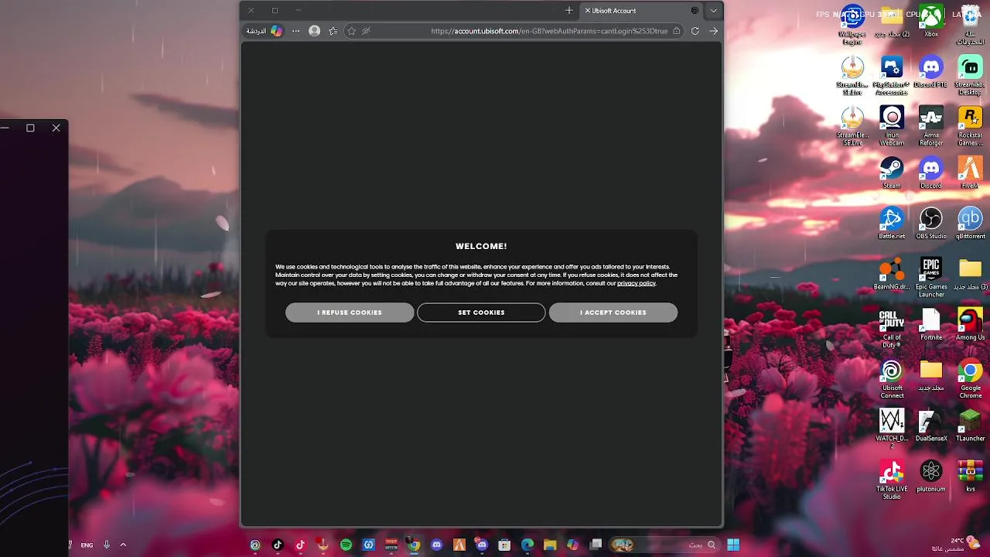Open File Explorer from the taskbar

[x=550, y=545]
